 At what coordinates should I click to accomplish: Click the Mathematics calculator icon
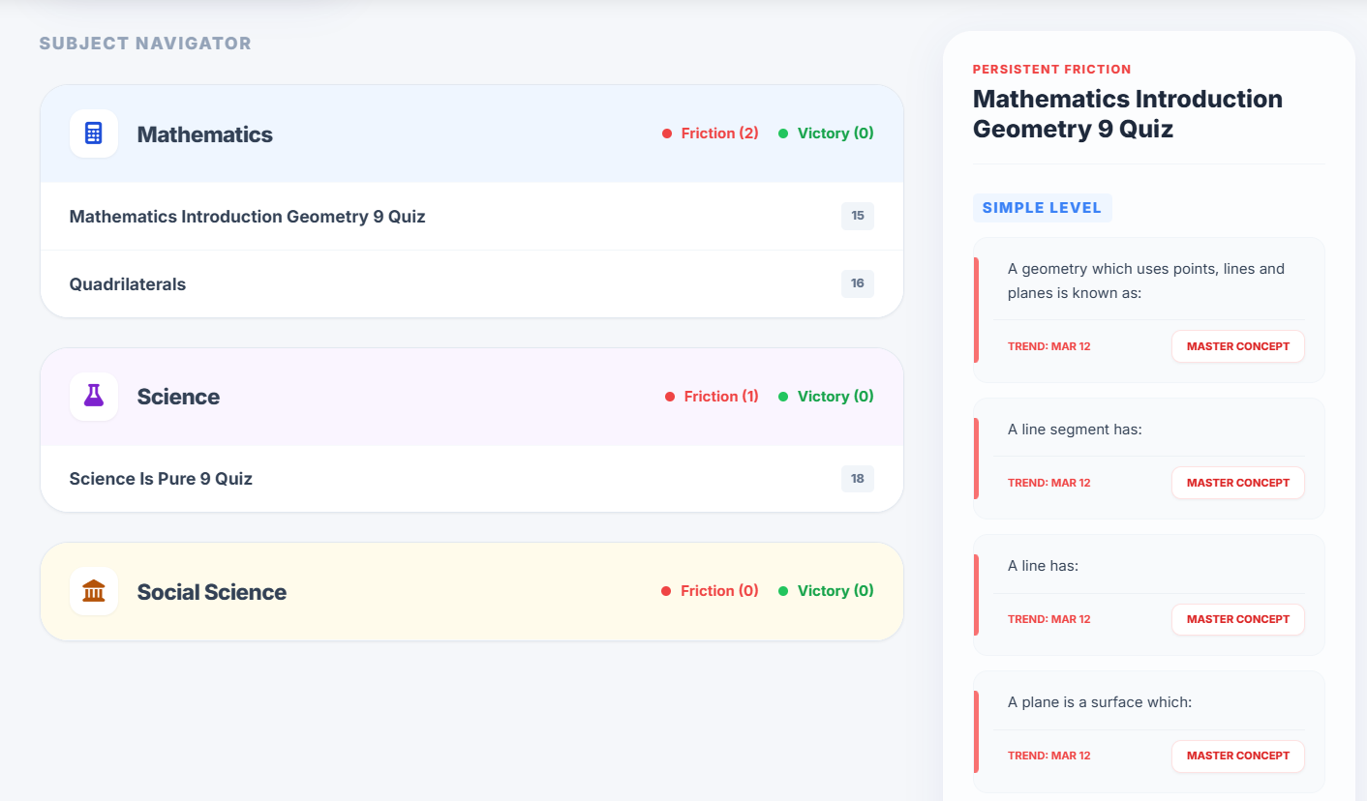point(94,133)
